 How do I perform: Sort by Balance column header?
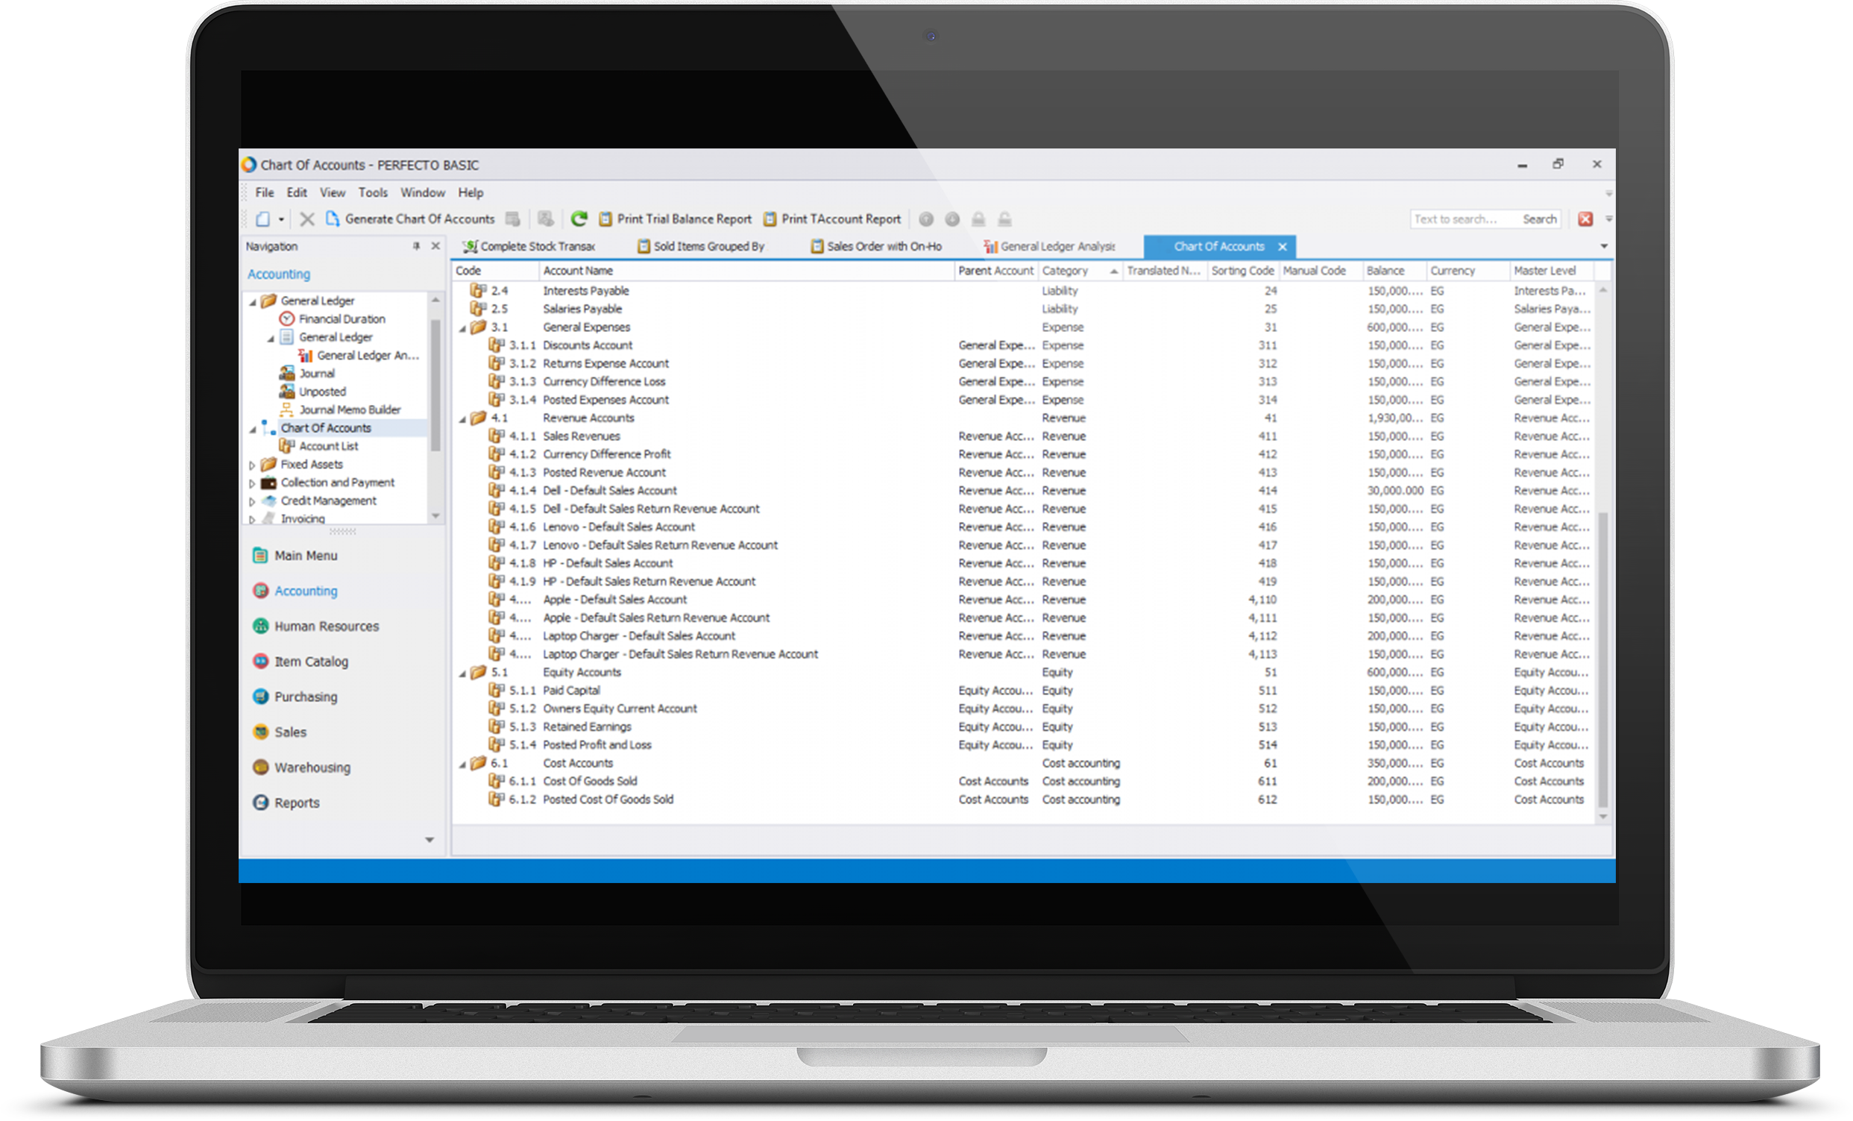pos(1394,271)
